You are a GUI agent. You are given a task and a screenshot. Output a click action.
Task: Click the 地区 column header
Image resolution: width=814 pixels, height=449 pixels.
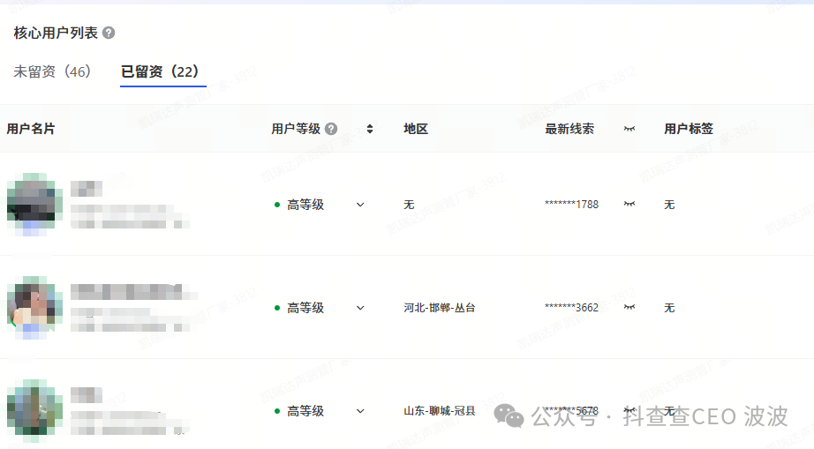tap(416, 129)
